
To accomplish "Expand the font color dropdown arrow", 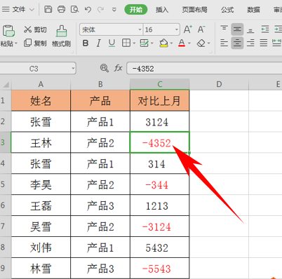I will click(x=189, y=43).
